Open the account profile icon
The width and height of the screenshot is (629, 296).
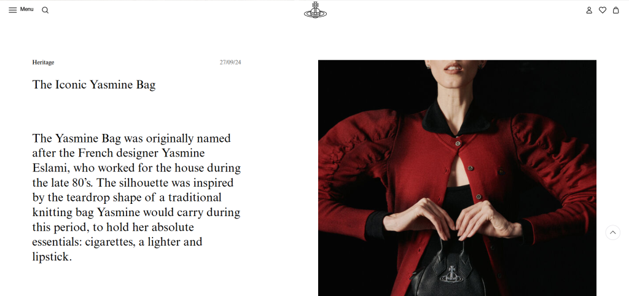[x=589, y=10]
